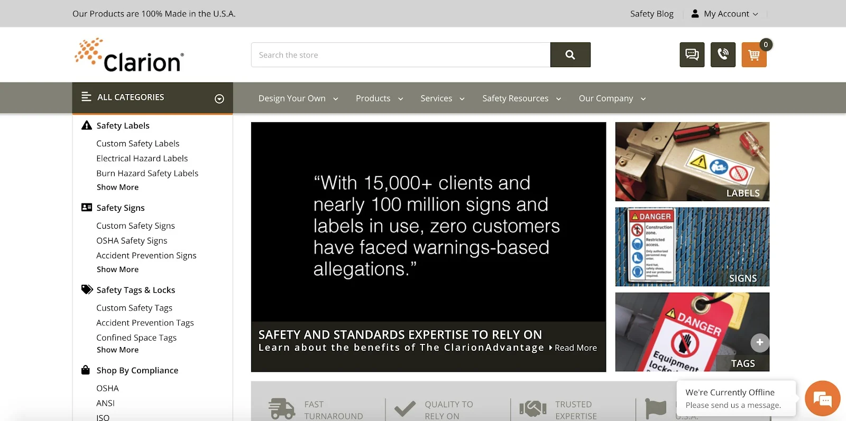Viewport: 846px width, 421px height.
Task: Open Custom Safety Tags
Action: click(134, 308)
